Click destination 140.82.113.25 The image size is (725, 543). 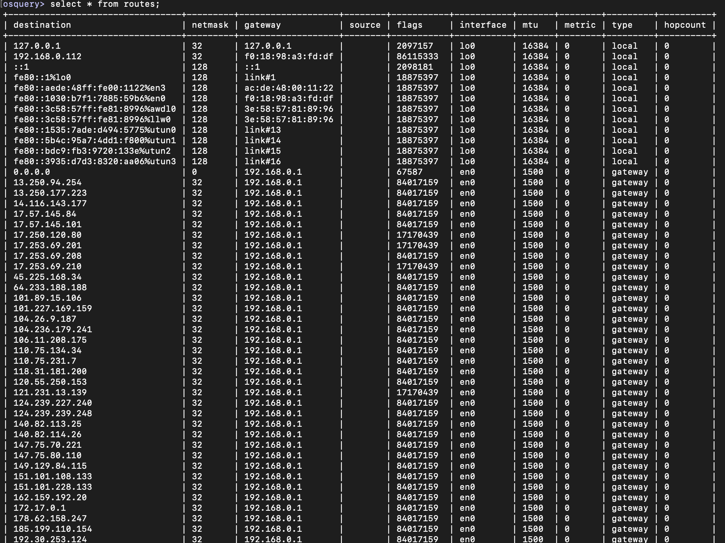(x=47, y=424)
